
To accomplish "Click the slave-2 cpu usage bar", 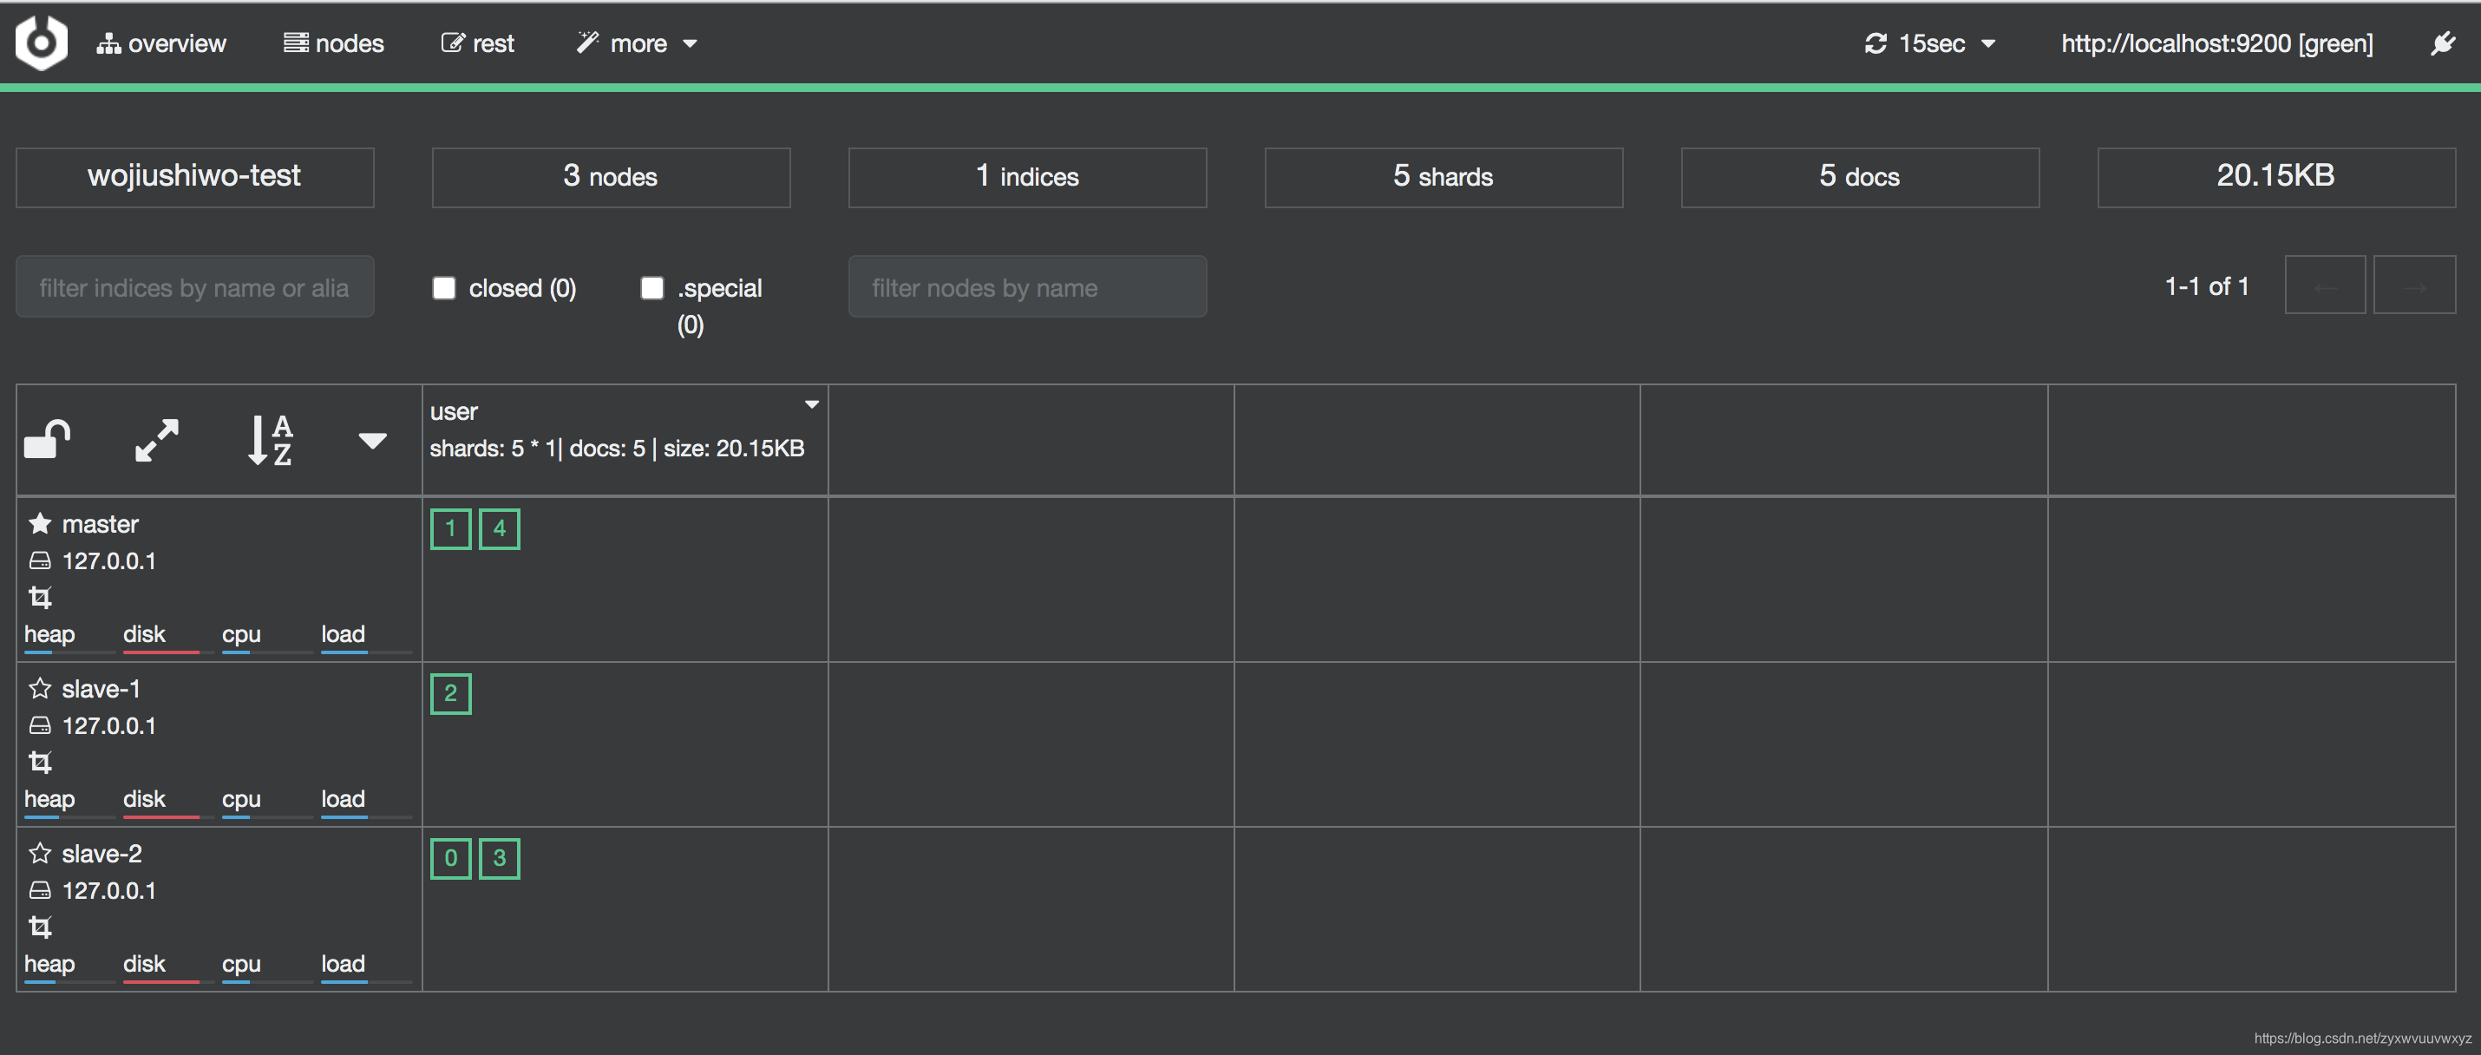I will click(x=267, y=980).
